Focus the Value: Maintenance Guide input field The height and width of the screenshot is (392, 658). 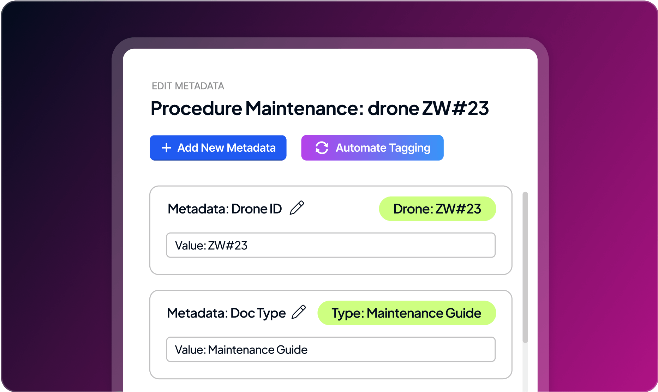pyautogui.click(x=331, y=349)
